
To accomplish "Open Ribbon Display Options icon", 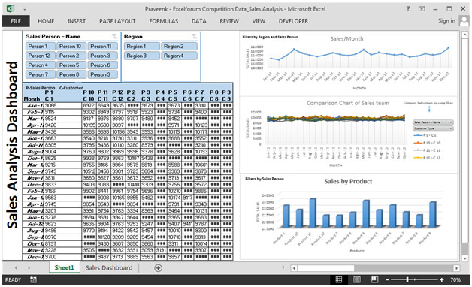I will 422,9.
